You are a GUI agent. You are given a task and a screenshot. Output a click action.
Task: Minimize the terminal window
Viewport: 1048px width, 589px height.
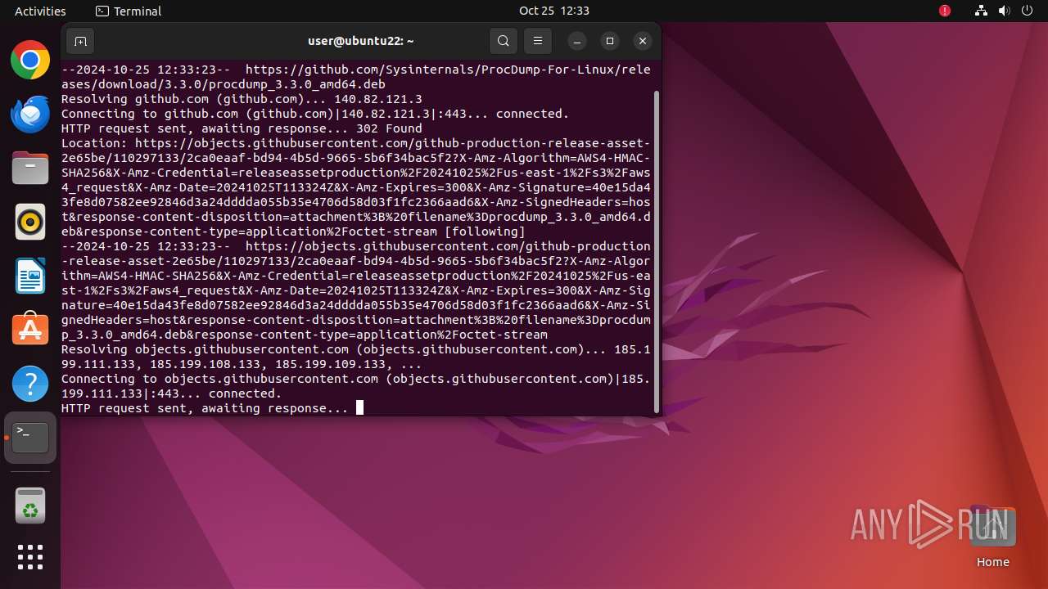point(577,41)
